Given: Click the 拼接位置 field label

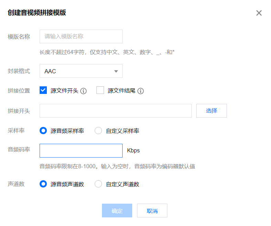Looking at the screenshot, I should coord(19,91).
